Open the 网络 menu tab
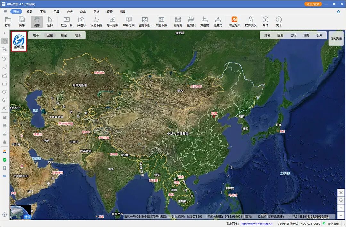The image size is (346, 227). (96, 12)
